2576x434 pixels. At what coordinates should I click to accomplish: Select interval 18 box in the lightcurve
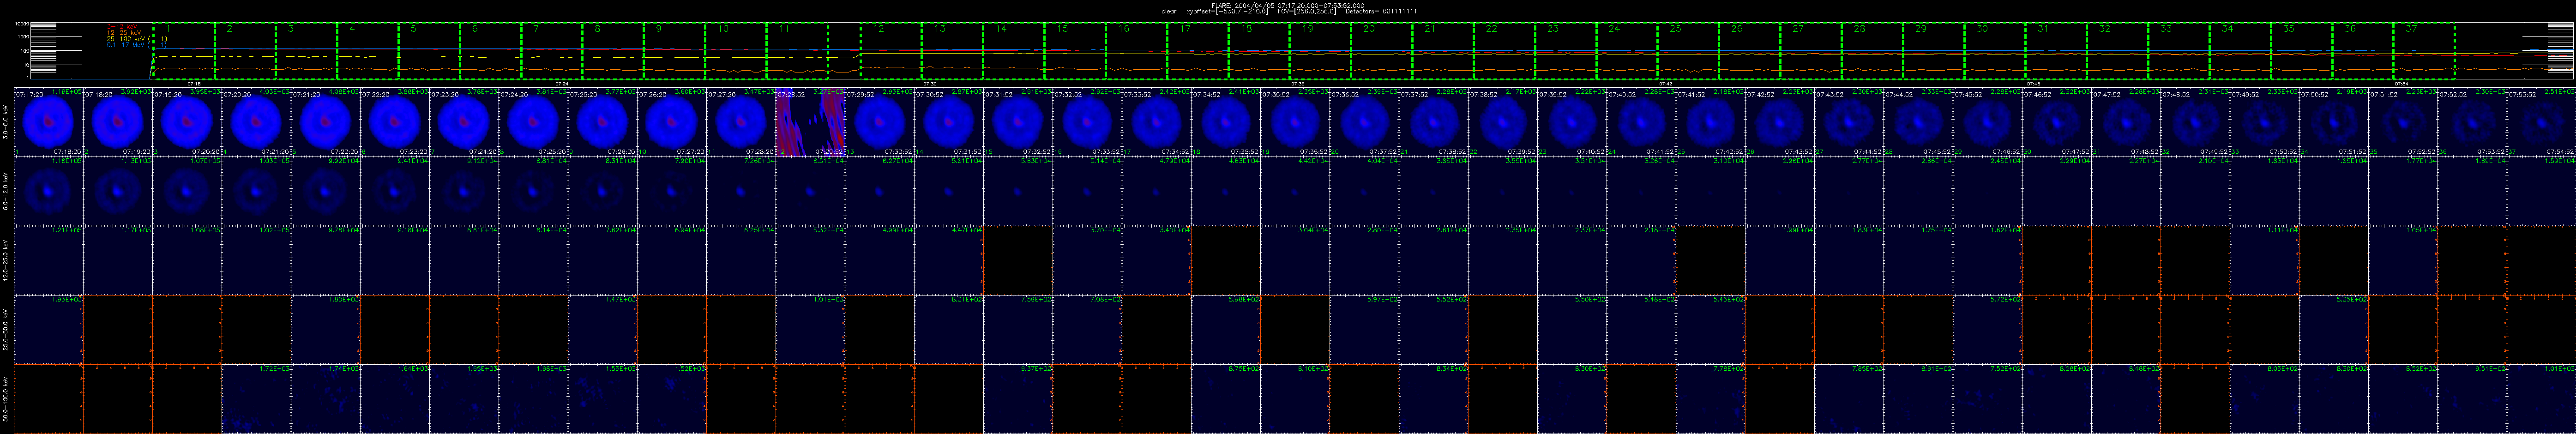(x=1258, y=51)
